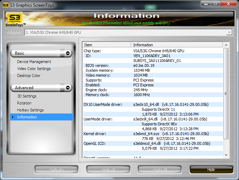Select Memory clock 1600 MHz row
The width and height of the screenshot is (239, 180).
click(x=153, y=95)
